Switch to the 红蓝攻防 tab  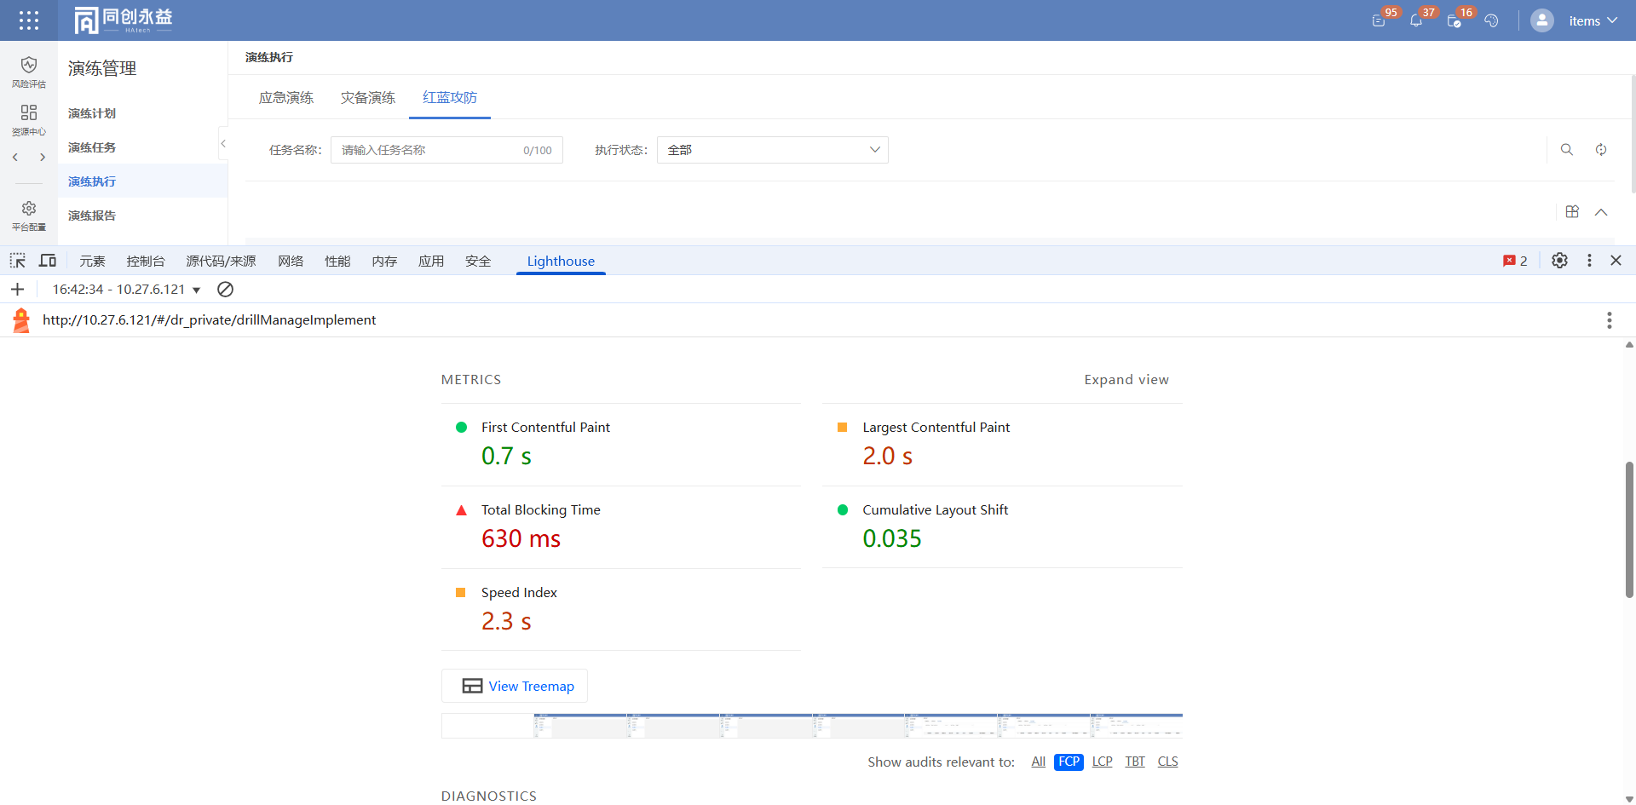pos(450,98)
